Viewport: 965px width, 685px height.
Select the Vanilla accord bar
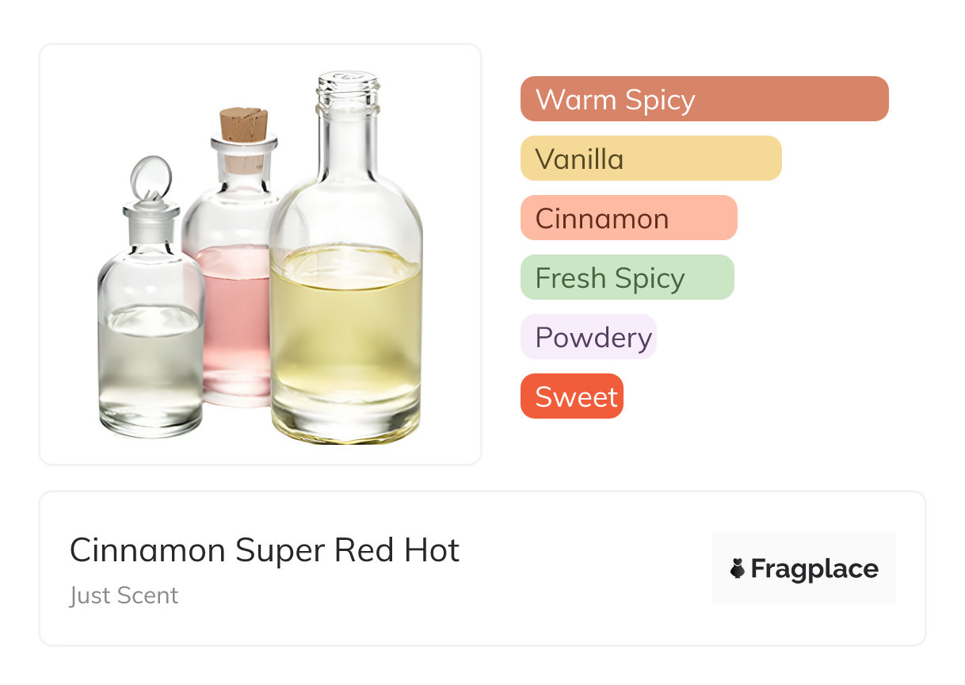650,159
